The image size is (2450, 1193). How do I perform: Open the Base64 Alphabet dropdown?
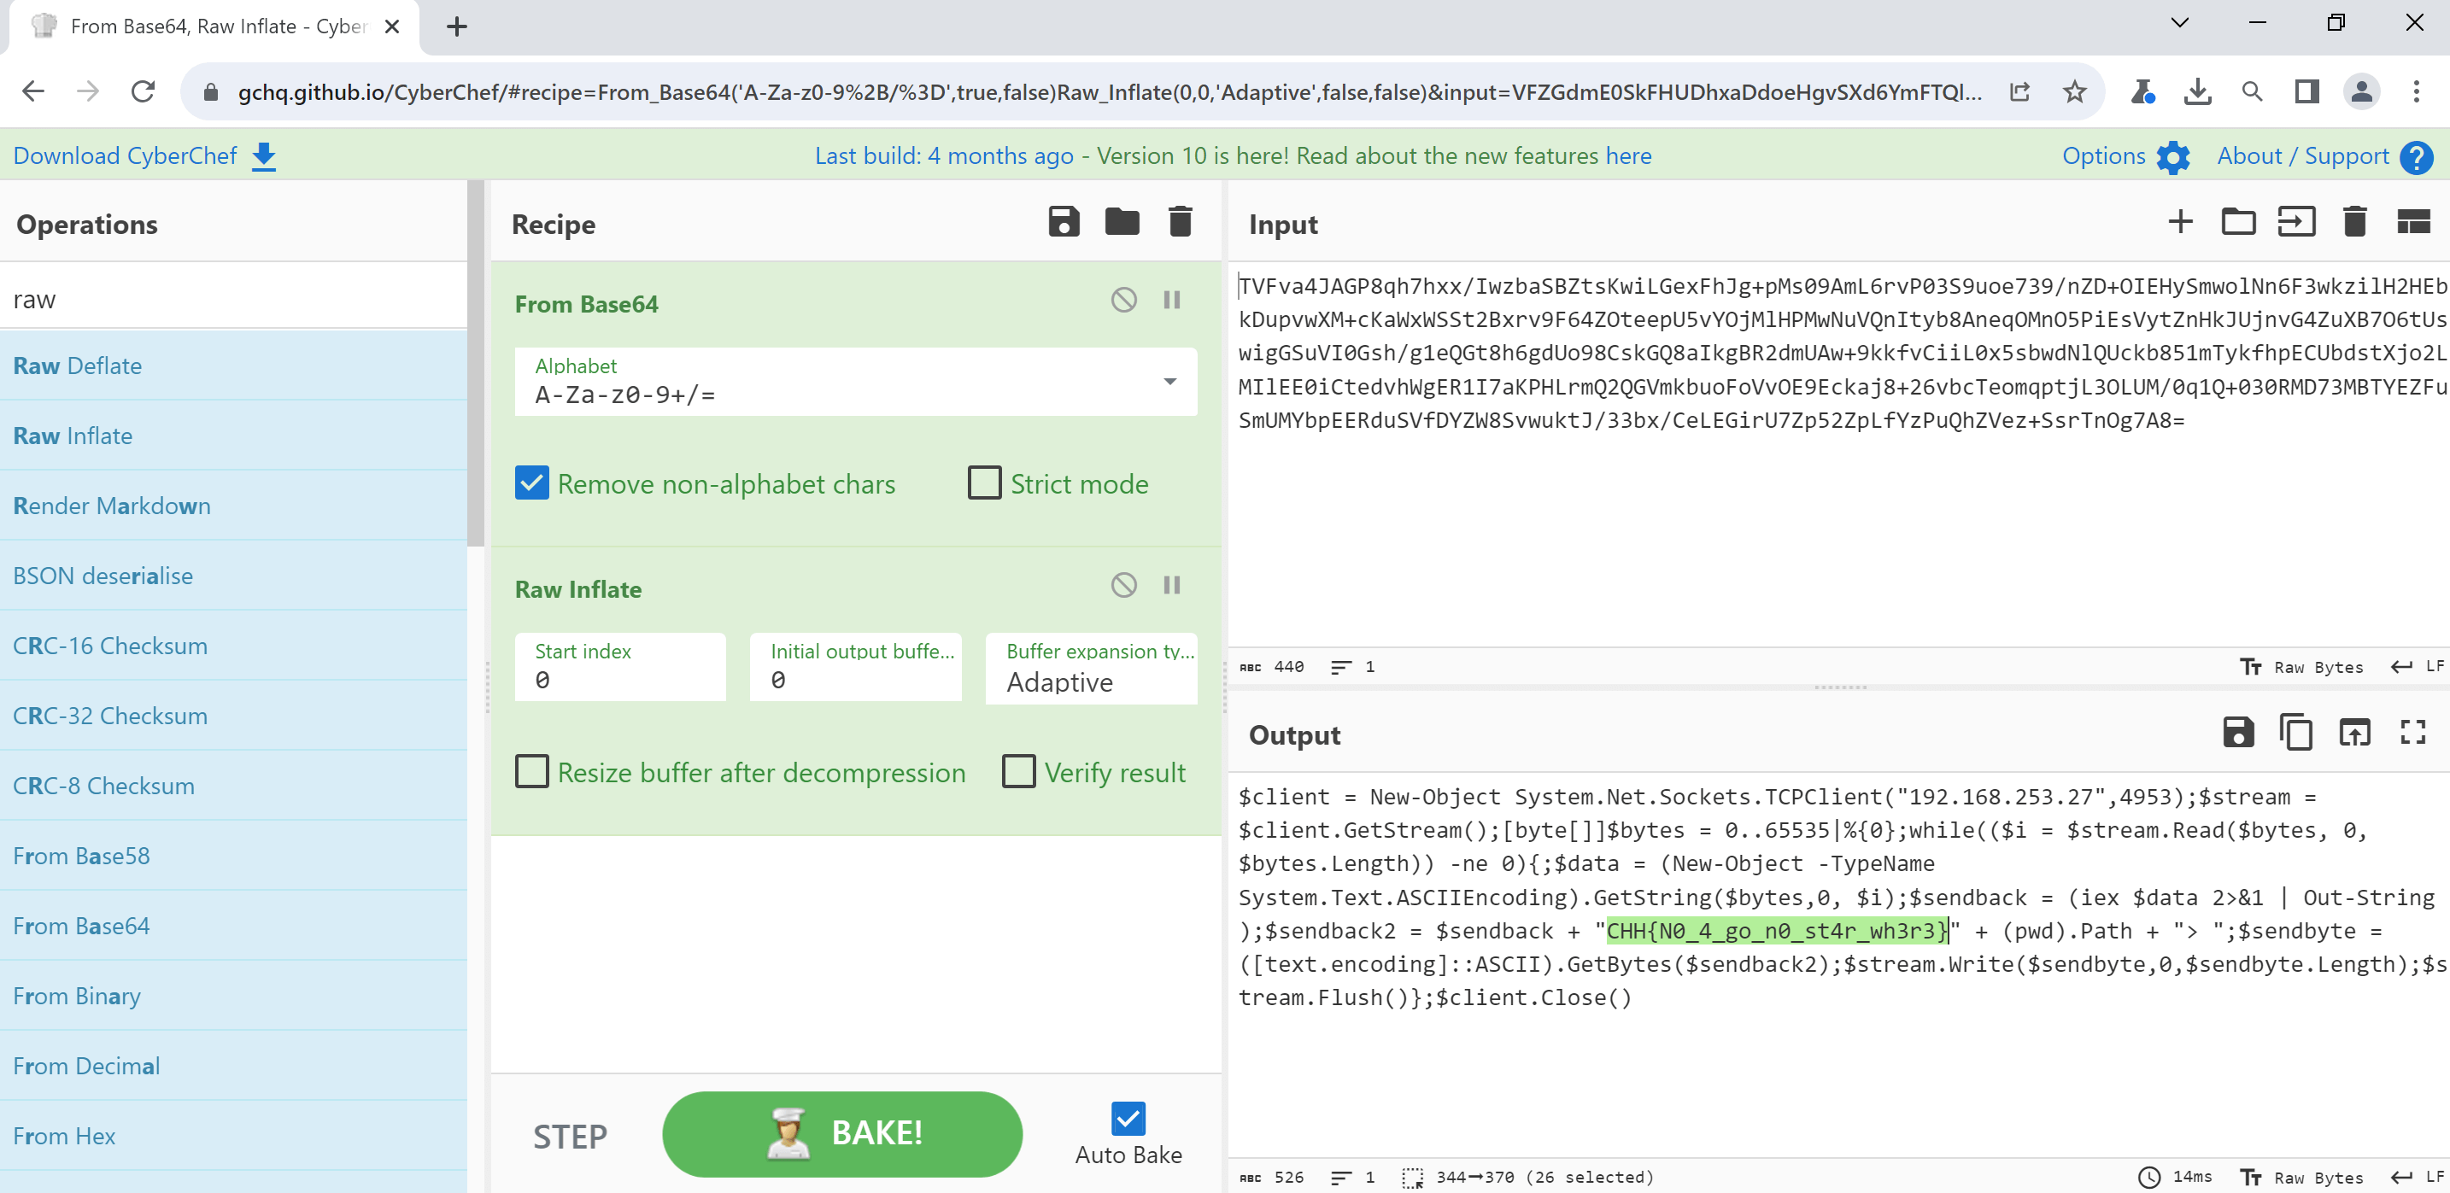click(x=855, y=381)
